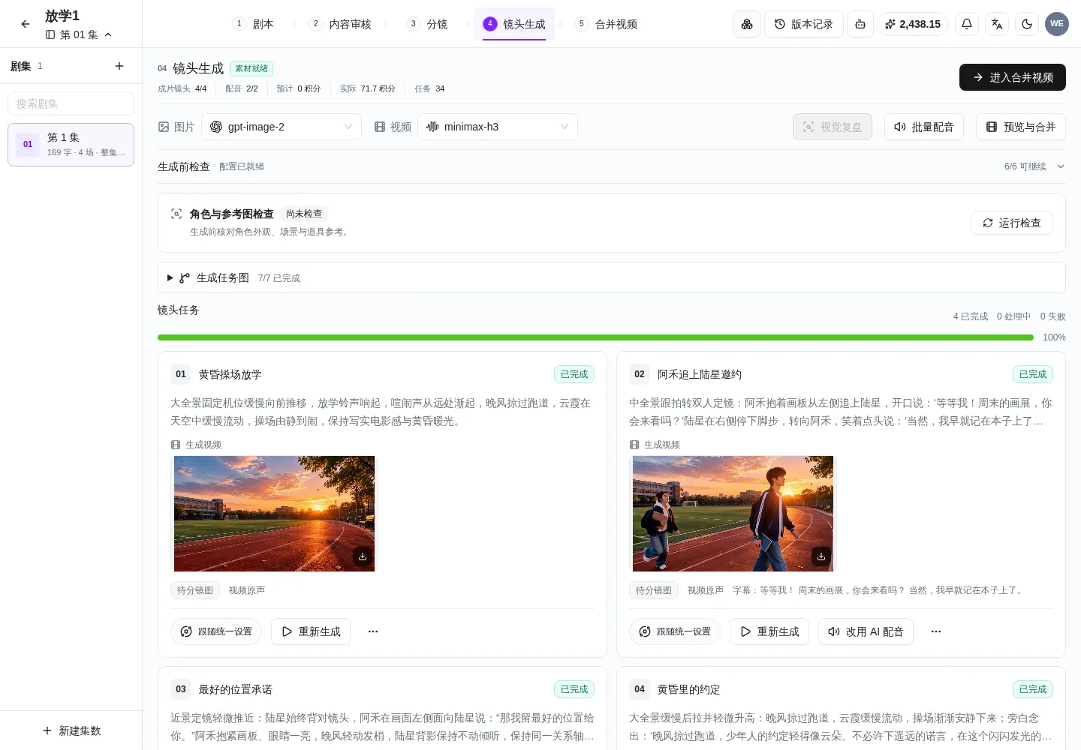
Task: Collapse the 生成前检查 section chevron
Action: (1061, 166)
